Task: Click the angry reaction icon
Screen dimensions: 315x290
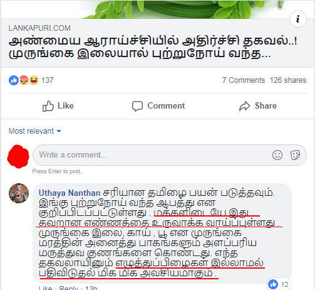Action: (24, 80)
